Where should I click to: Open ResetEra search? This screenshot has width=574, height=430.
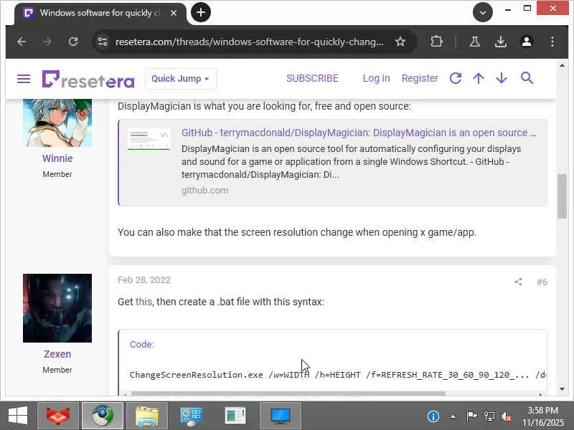[527, 78]
